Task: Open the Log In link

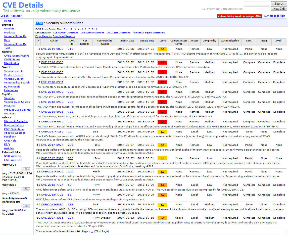Action: [x=5, y=16]
